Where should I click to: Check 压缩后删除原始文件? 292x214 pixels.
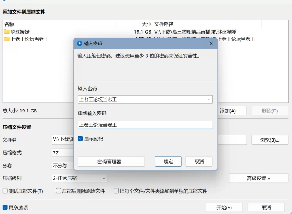pyautogui.click(x=58, y=191)
